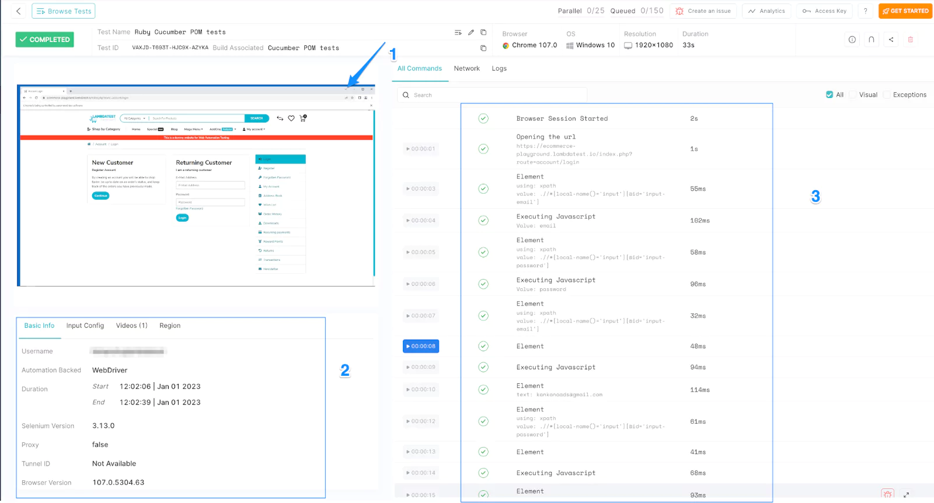Switch to the Network tab
The image size is (934, 503).
point(466,69)
